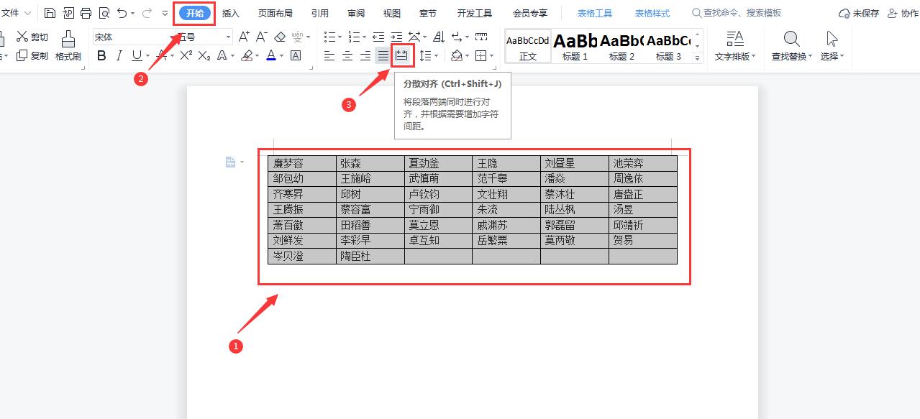
Task: Click the Sort icon
Action: coord(438,37)
